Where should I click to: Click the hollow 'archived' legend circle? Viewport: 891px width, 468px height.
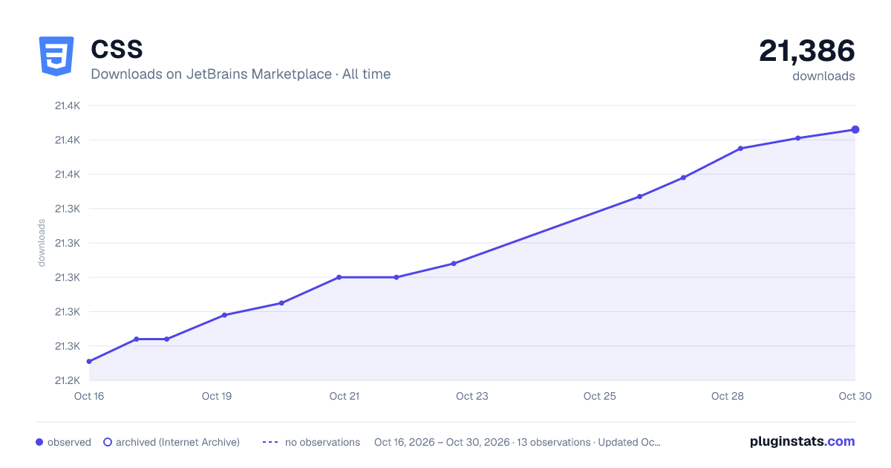point(108,442)
